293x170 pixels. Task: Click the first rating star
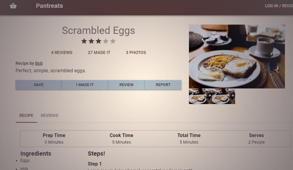(x=84, y=41)
